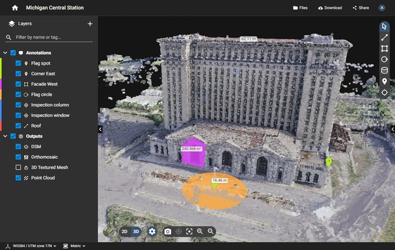Select the inspection target tool
Screen dimensions: 395x250
click(x=384, y=92)
